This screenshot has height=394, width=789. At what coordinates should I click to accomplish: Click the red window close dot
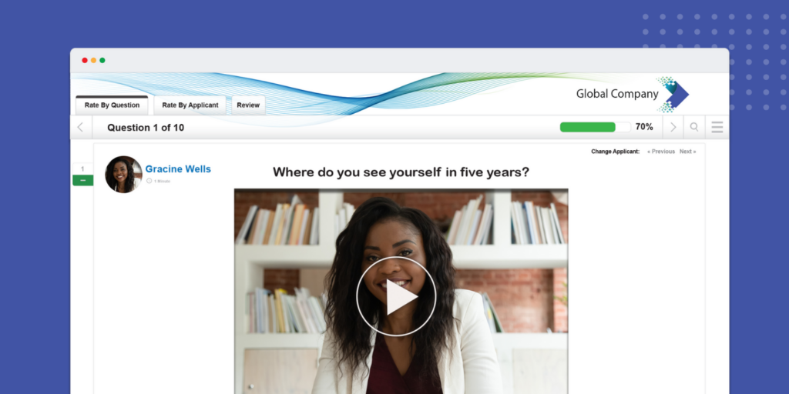pyautogui.click(x=85, y=60)
